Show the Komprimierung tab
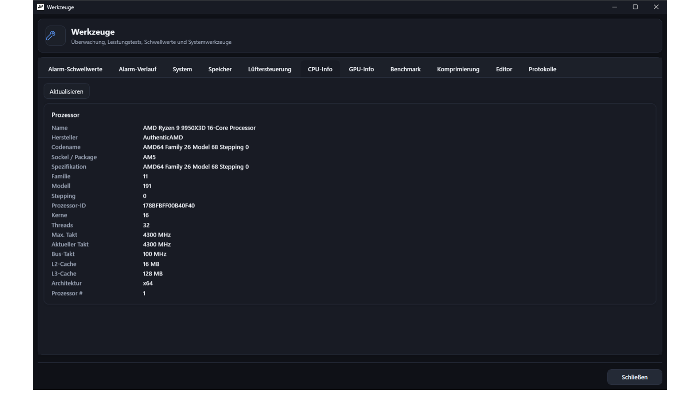 tap(458, 69)
